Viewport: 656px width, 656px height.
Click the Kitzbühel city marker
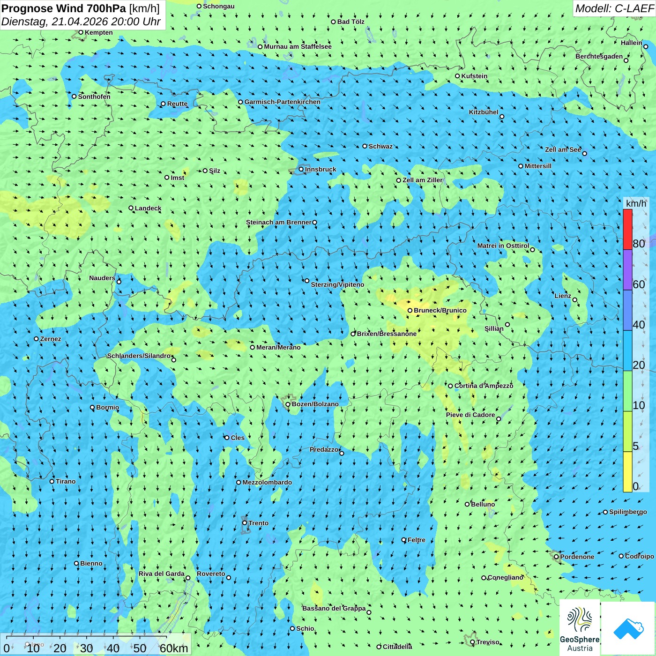(502, 117)
